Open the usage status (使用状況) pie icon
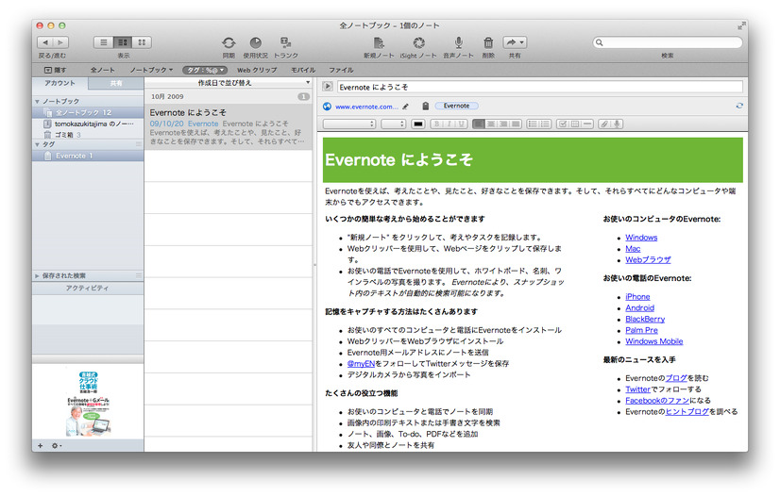 click(x=255, y=42)
